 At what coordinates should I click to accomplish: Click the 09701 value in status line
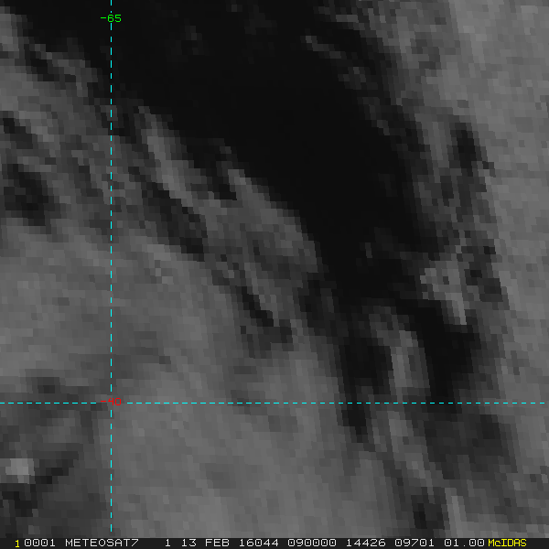[414, 543]
